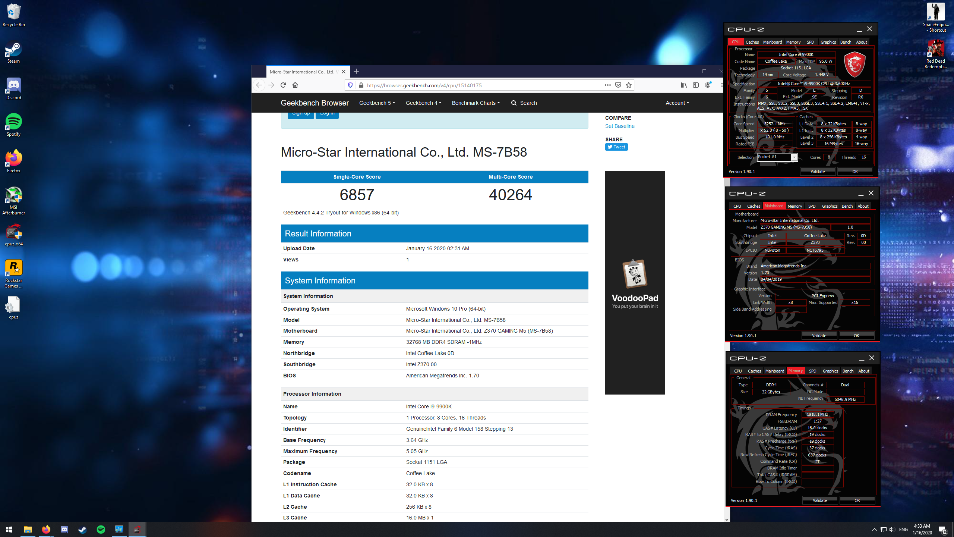Open the page actions ellipsis menu
Screen dimensions: 954x537
pos(608,85)
